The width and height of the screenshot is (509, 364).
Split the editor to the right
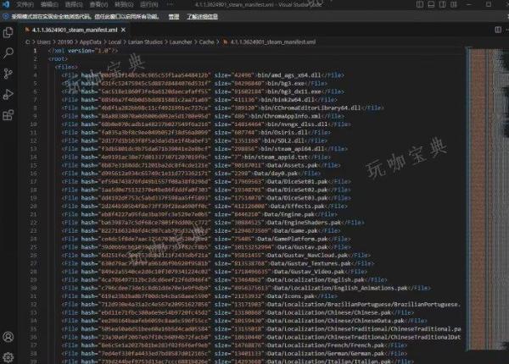[x=498, y=30]
